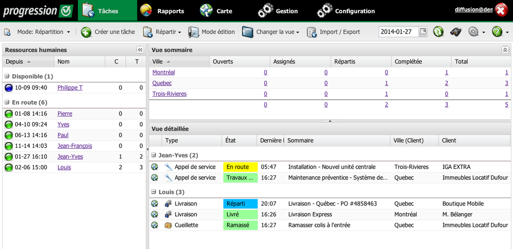Click blue status ball beside Philippe T
Image resolution: width=513 pixels, height=249 pixels.
pyautogui.click(x=8, y=88)
